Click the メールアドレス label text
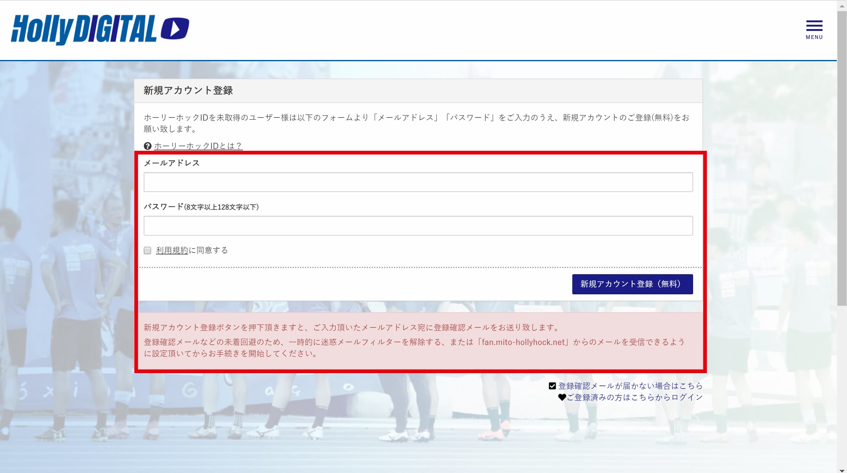The image size is (847, 473). click(172, 163)
